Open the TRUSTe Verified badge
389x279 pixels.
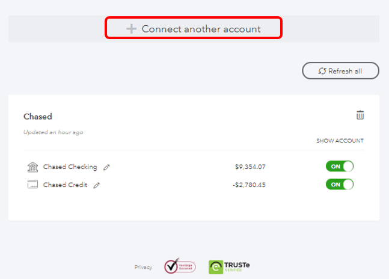(228, 267)
